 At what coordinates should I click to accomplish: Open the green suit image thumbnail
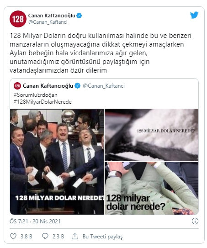pyautogui.click(x=151, y=188)
